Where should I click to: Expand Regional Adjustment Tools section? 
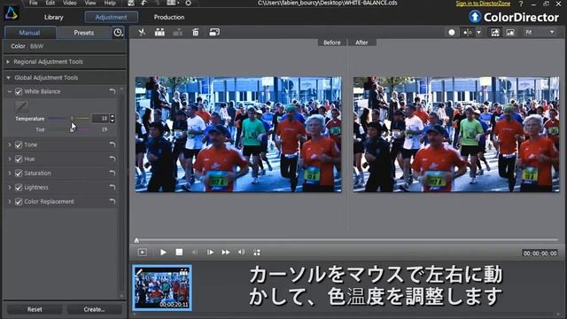tap(8, 62)
